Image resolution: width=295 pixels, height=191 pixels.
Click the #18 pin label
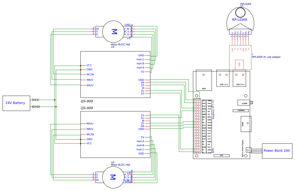tap(204, 139)
